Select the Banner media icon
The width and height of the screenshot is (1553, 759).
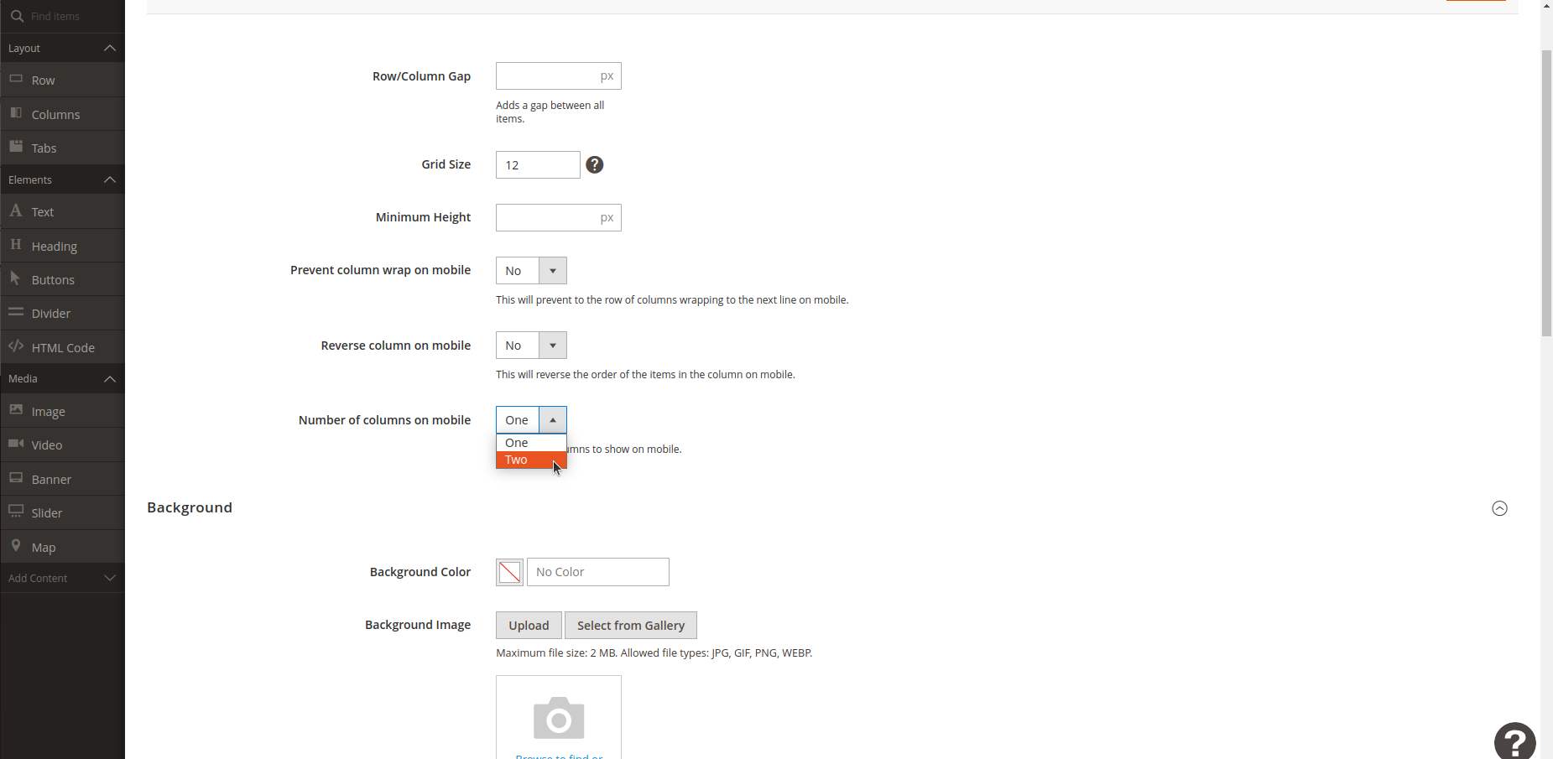[x=16, y=477]
